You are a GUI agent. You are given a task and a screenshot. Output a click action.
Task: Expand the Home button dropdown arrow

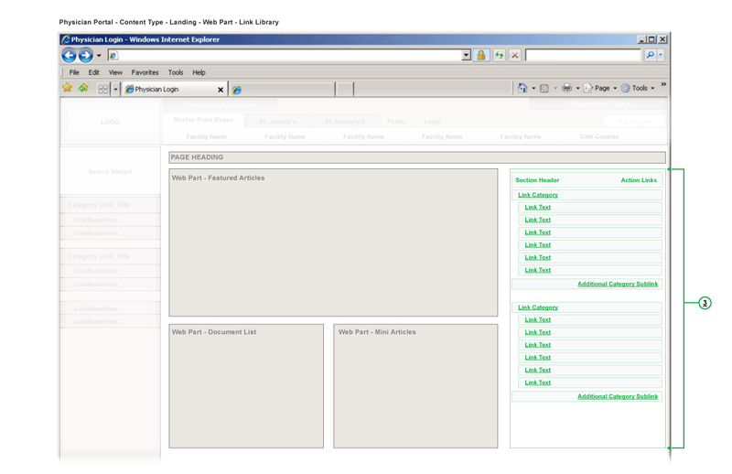pos(533,88)
